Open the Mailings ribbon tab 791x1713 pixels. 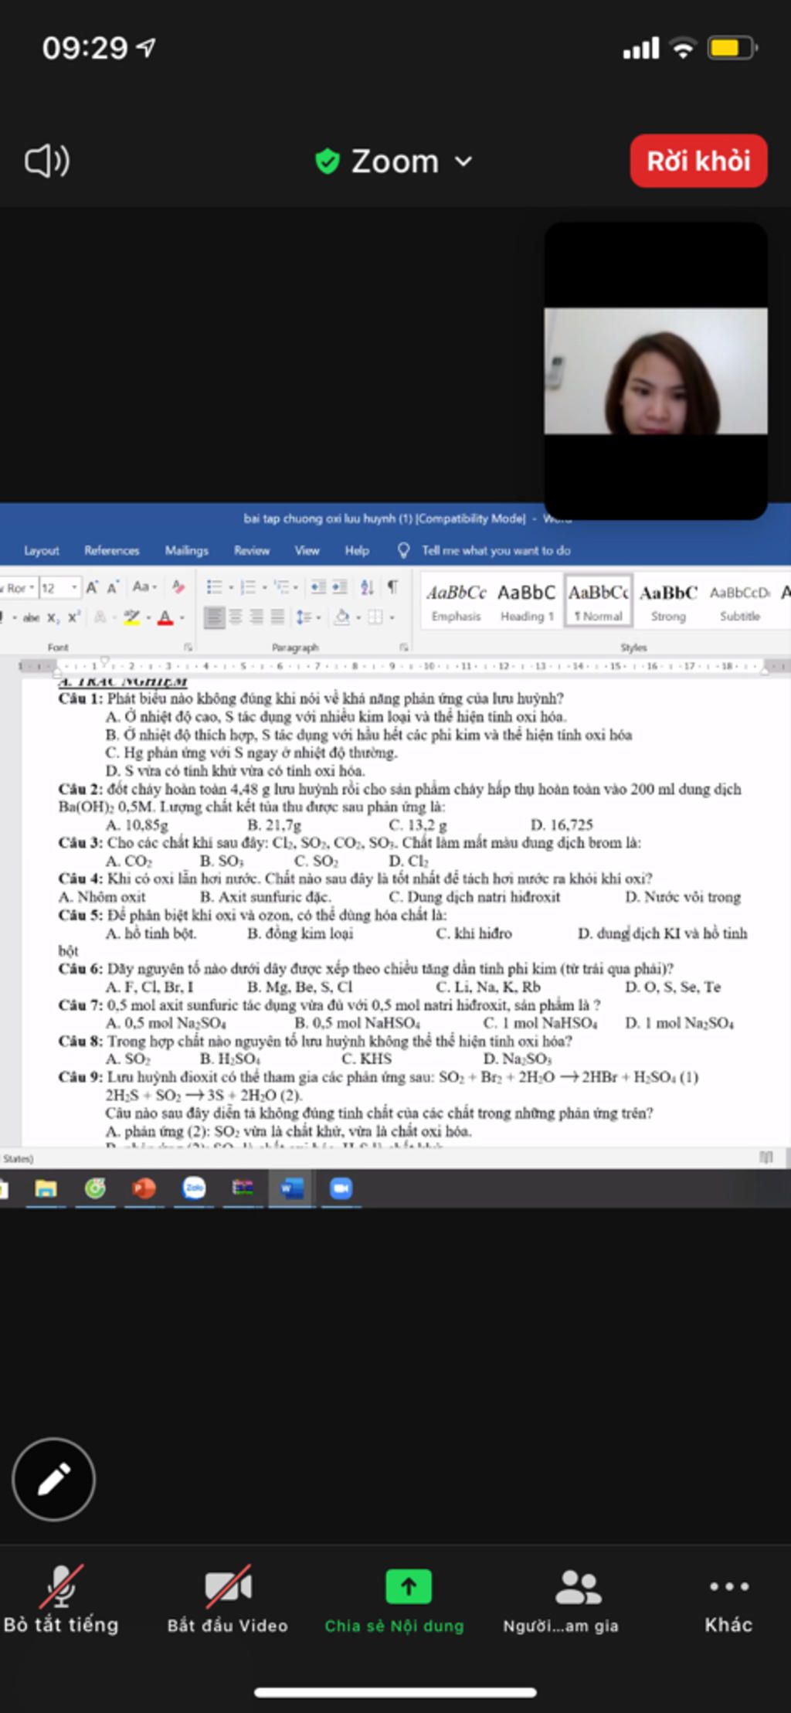[186, 550]
